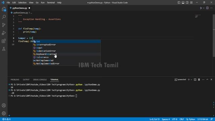This screenshot has height=121, width=215.
Task: Close the terminal panel
Action: click(211, 80)
